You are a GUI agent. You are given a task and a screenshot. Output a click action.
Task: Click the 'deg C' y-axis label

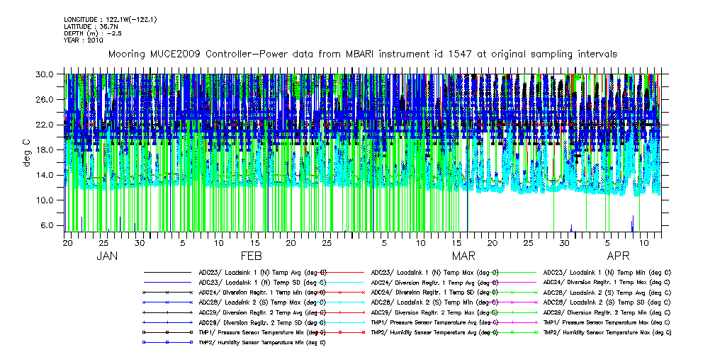pyautogui.click(x=27, y=153)
